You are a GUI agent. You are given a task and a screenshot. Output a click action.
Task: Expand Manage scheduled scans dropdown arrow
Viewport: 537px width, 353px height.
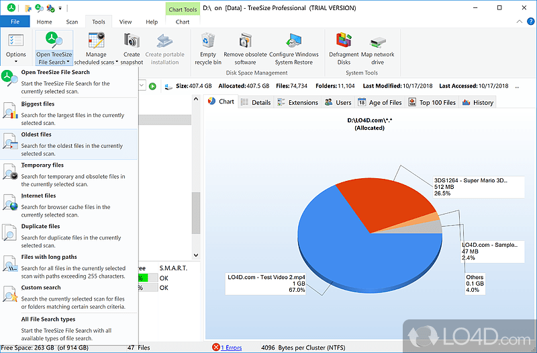point(117,62)
